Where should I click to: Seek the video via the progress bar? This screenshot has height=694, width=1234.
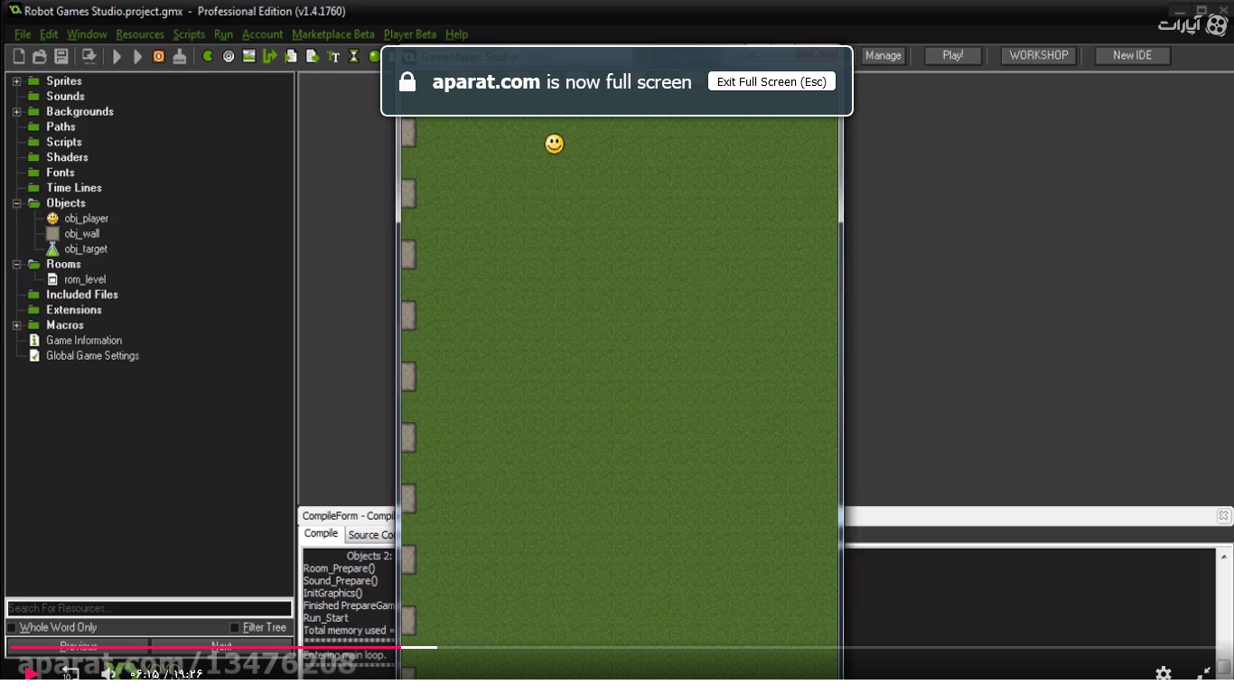tap(617, 647)
